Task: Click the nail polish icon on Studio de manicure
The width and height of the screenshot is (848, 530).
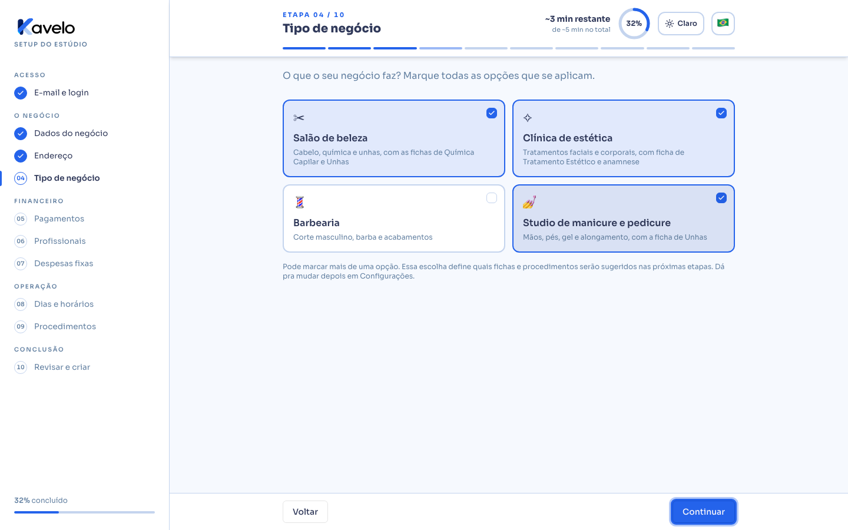Action: click(529, 202)
